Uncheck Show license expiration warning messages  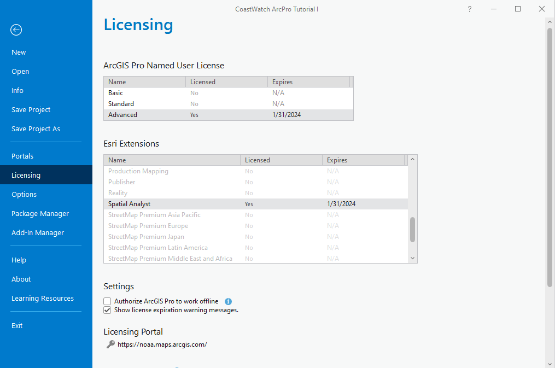(107, 310)
